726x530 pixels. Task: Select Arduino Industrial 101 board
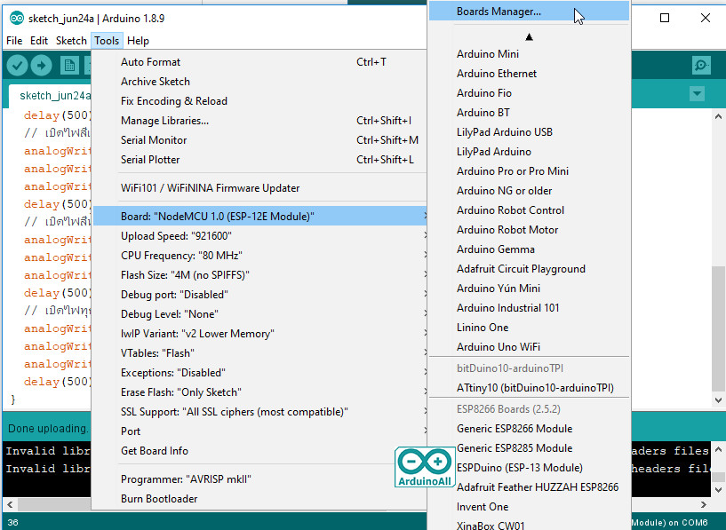(529, 308)
